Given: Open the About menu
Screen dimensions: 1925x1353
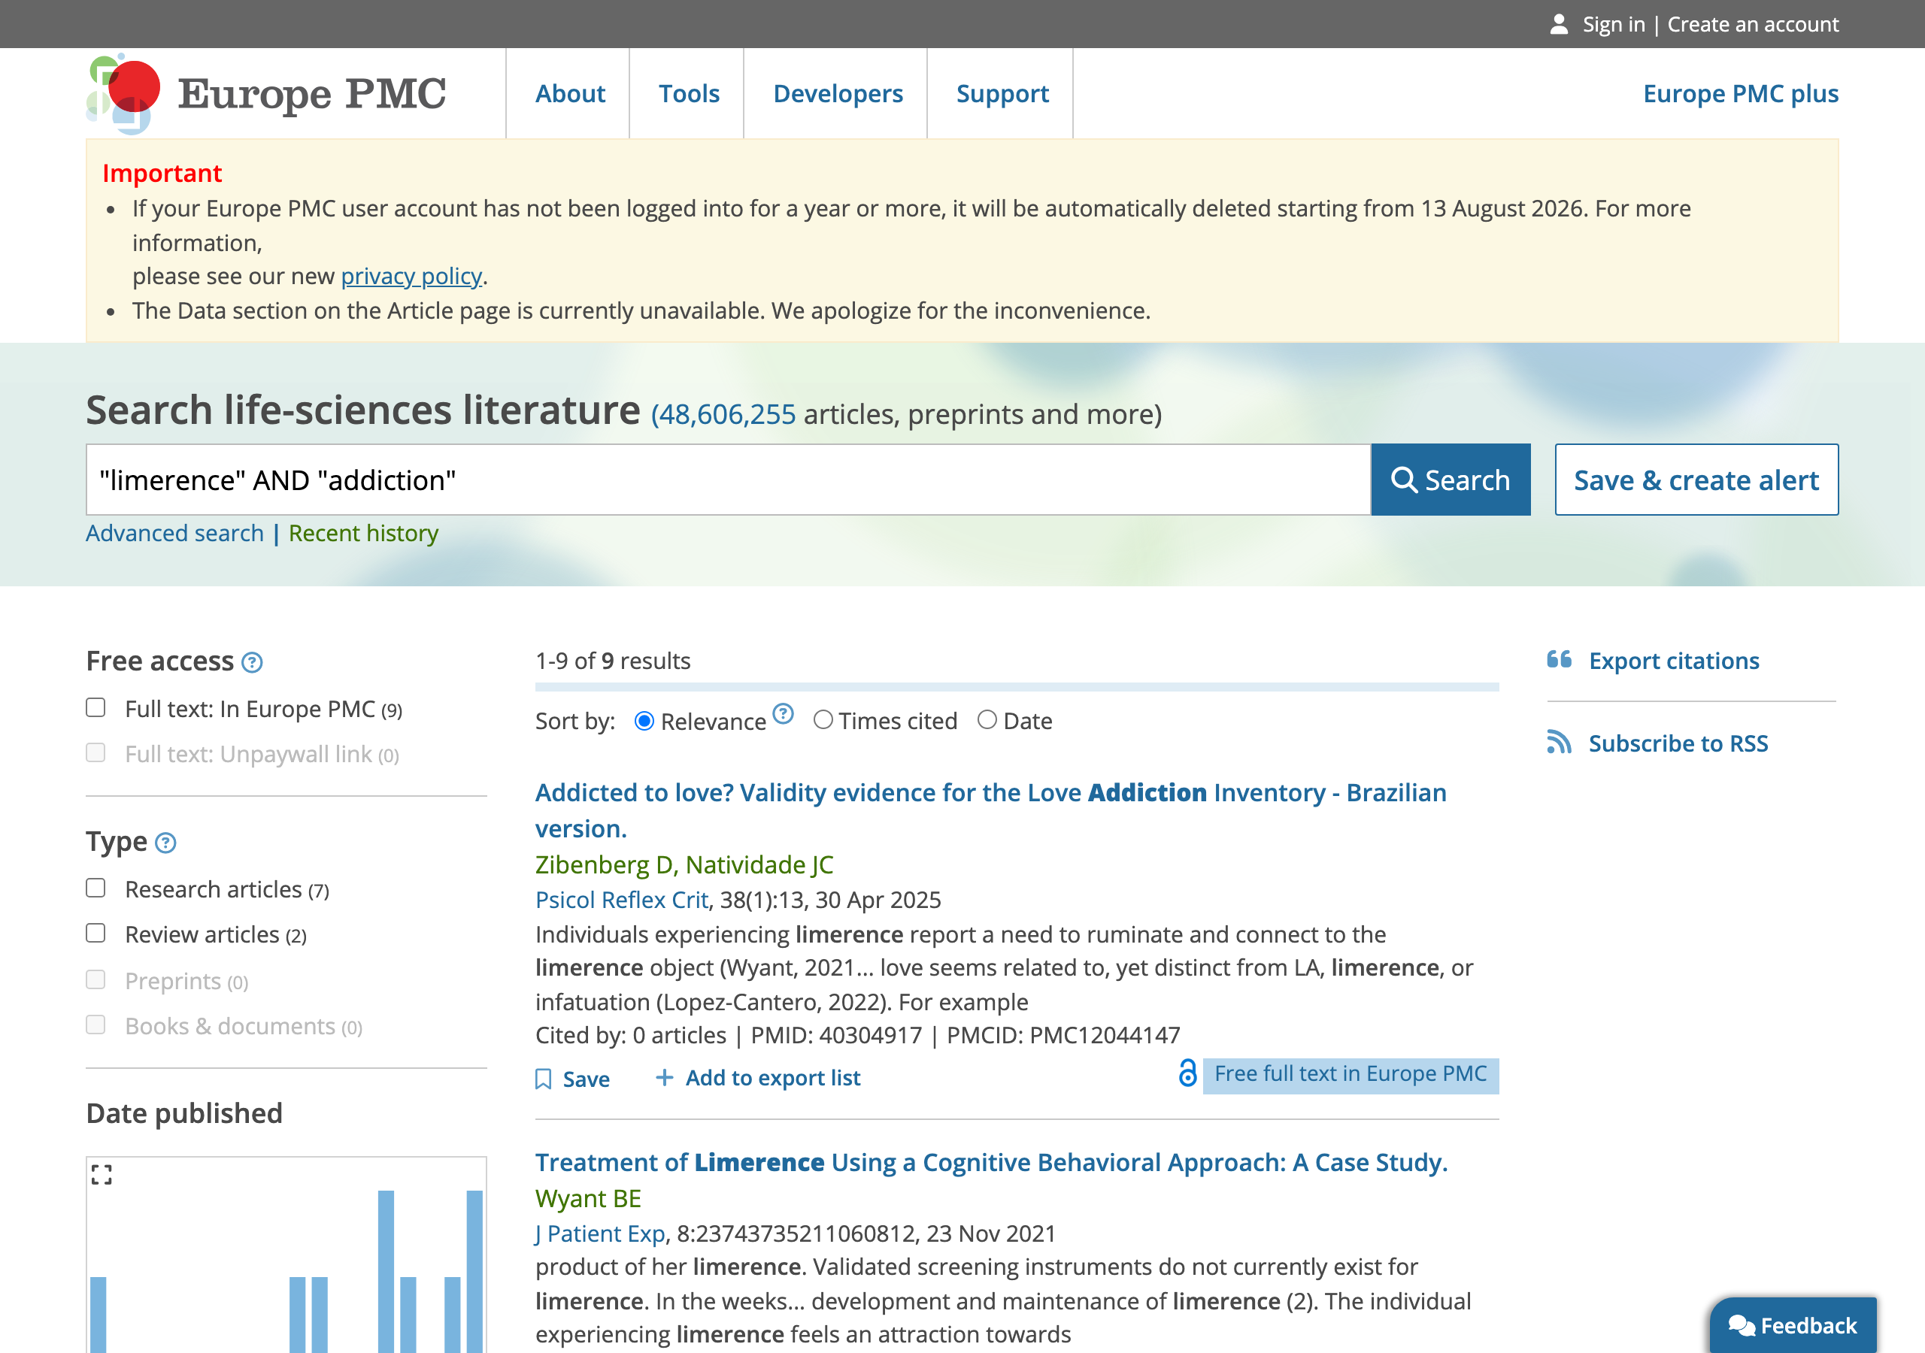Looking at the screenshot, I should [x=570, y=93].
